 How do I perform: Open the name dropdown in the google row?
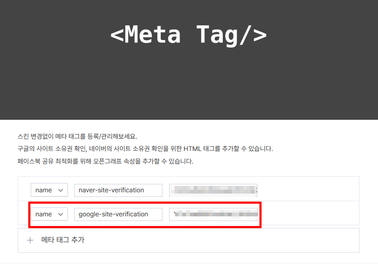(49, 214)
